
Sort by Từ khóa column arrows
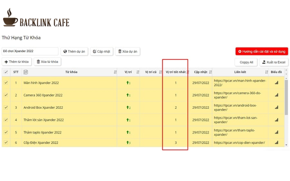click(x=115, y=72)
